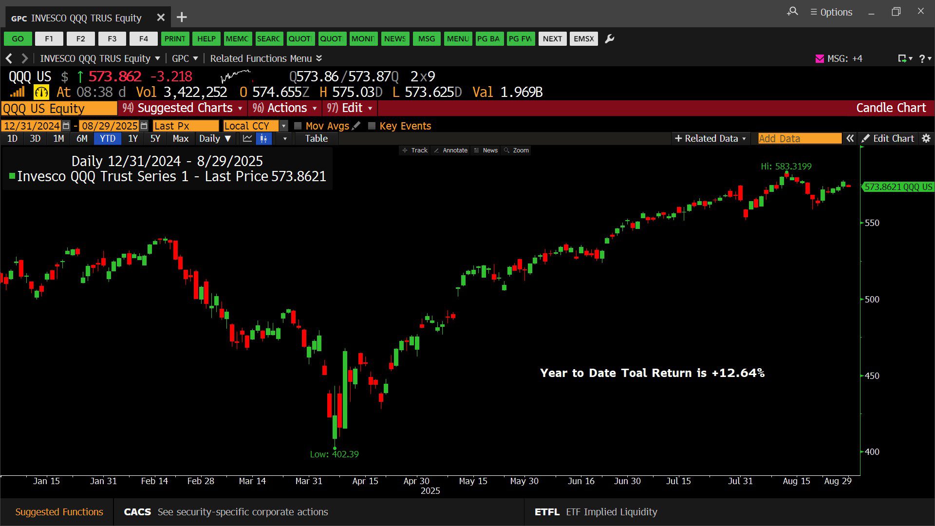
Task: Select the line chart type icon
Action: 247,139
